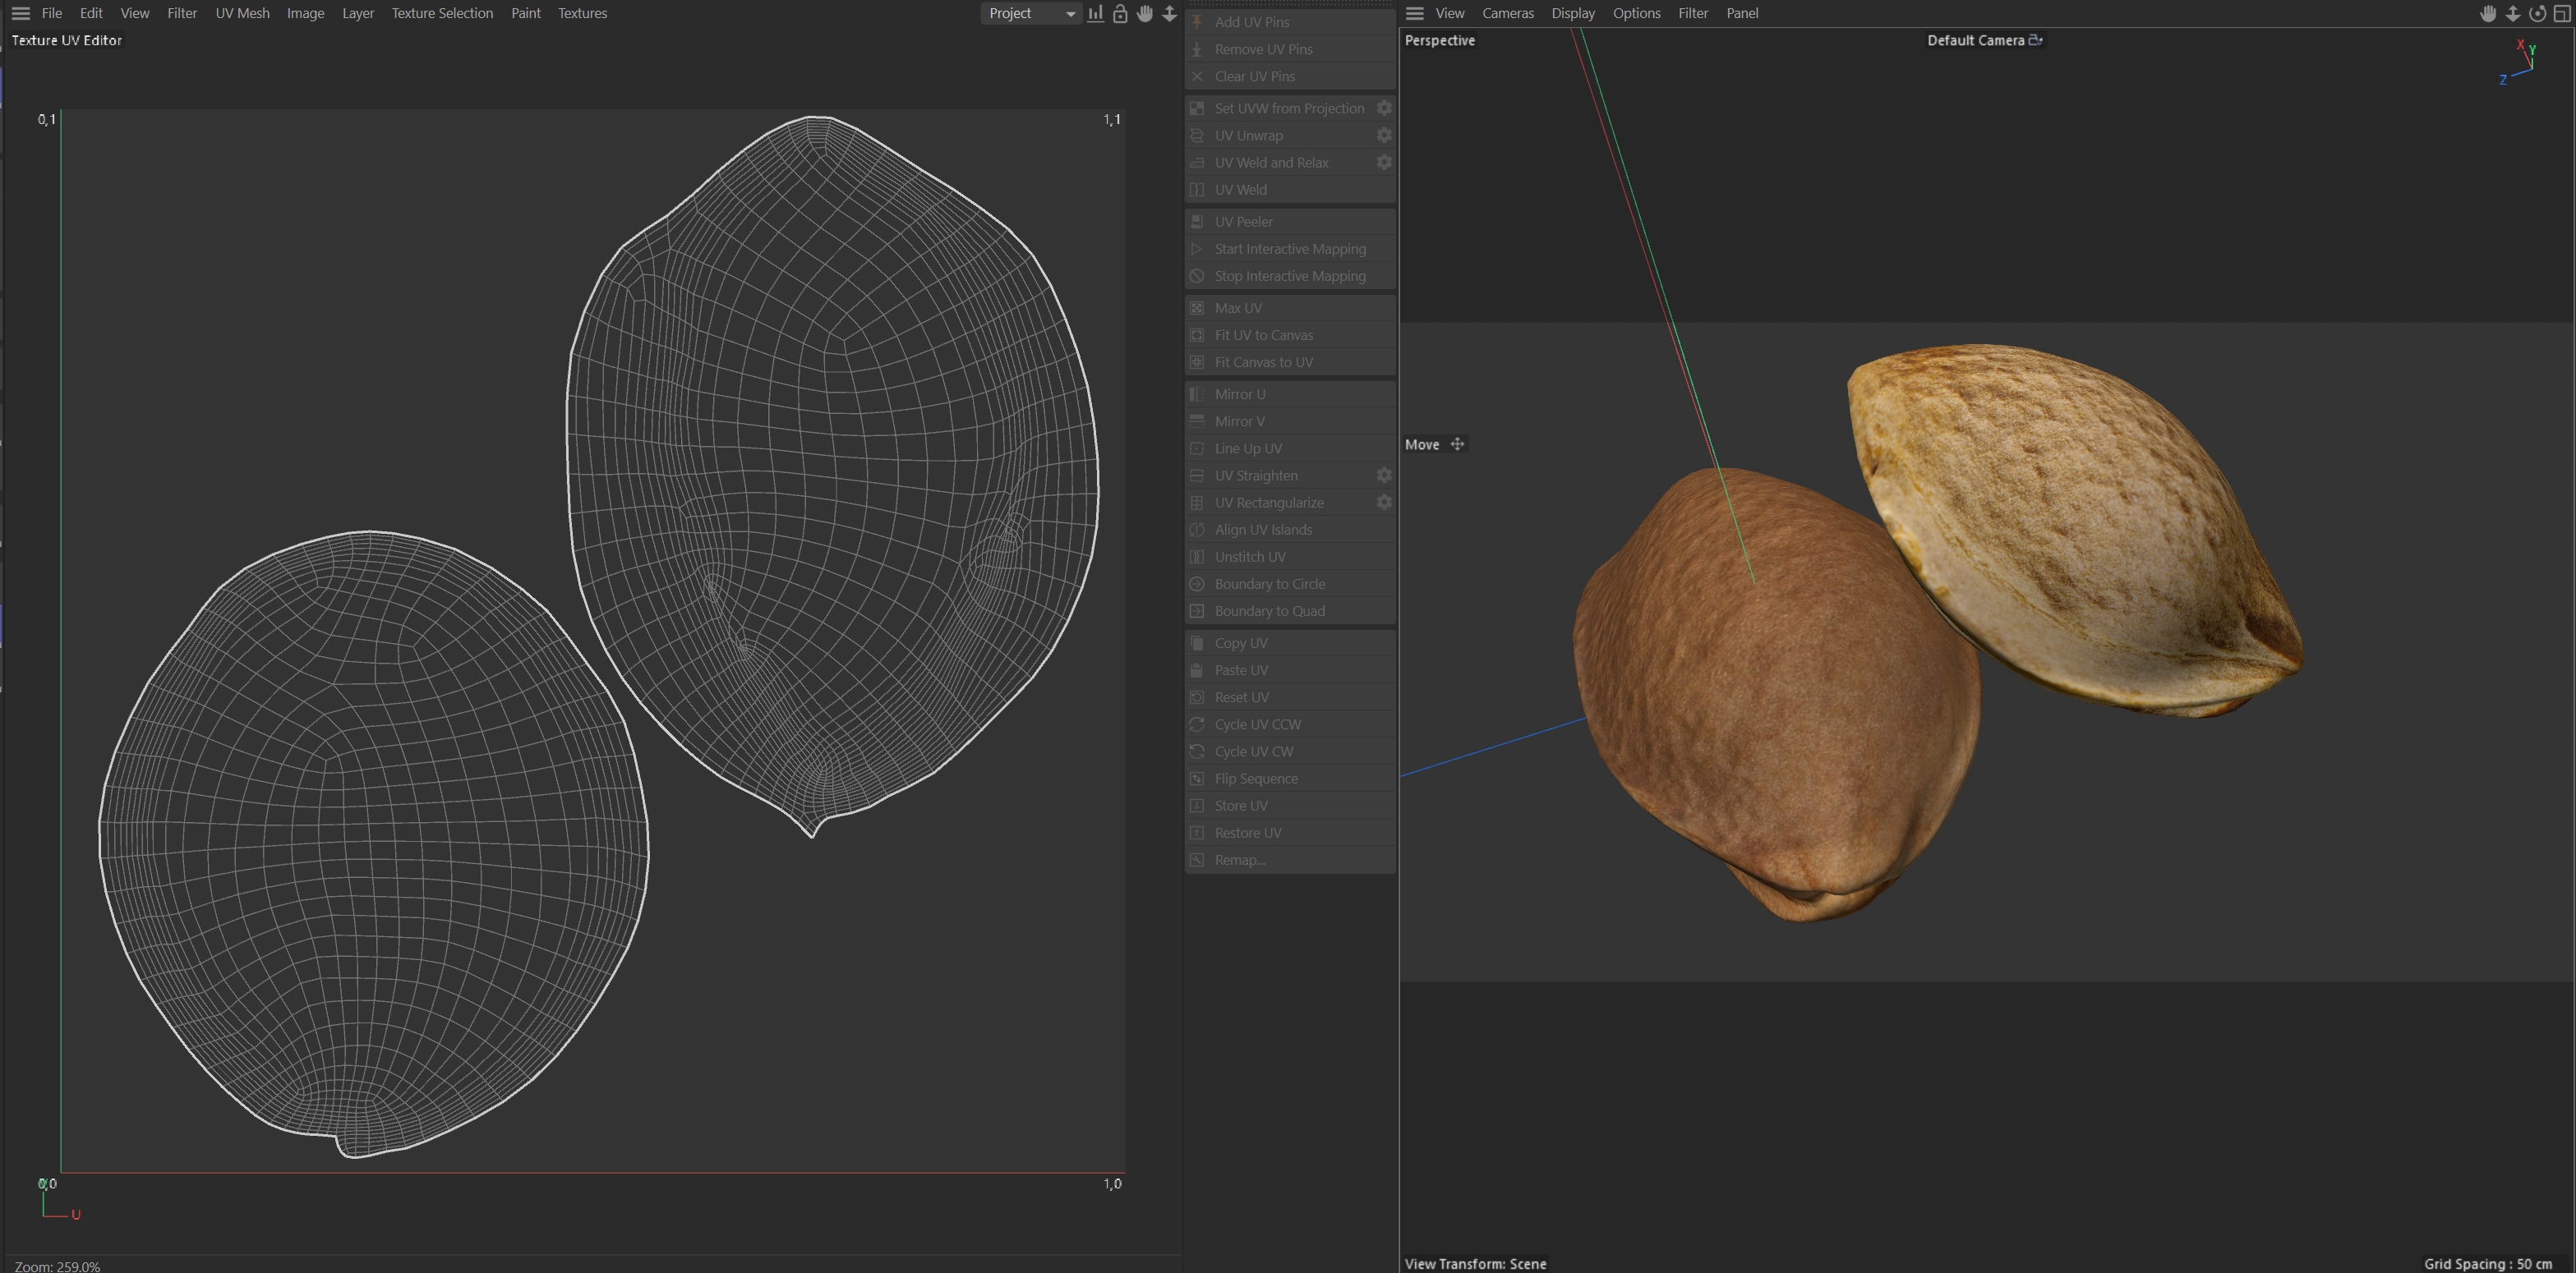
Task: Click the viewport orbit/rotate camera icon
Action: point(2537,13)
